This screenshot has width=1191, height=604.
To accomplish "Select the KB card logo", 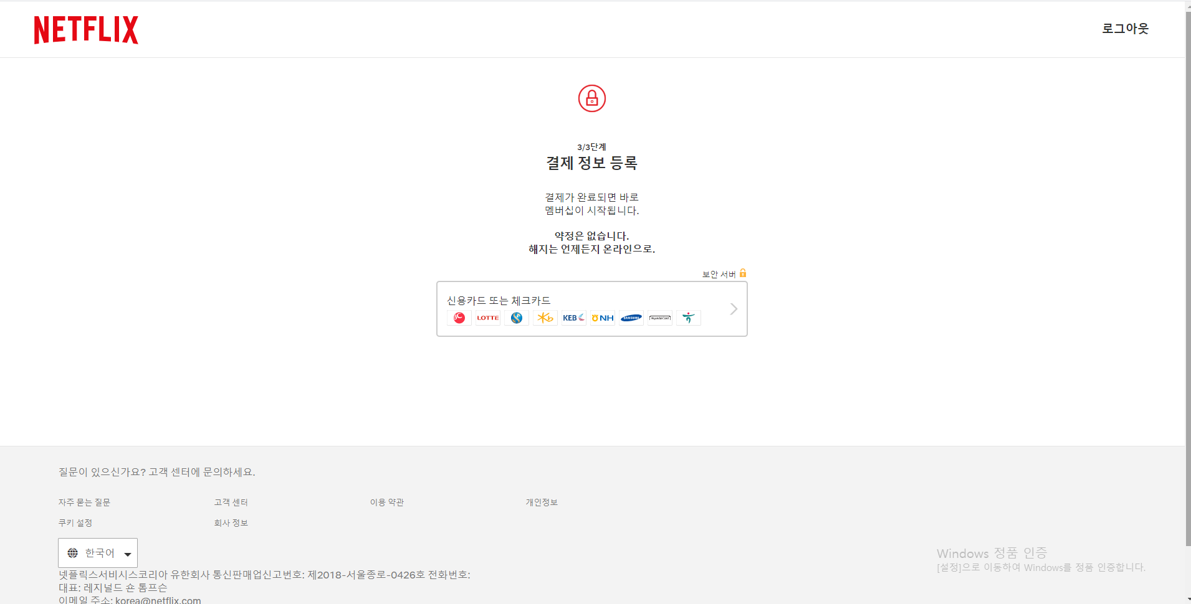I will [x=545, y=318].
